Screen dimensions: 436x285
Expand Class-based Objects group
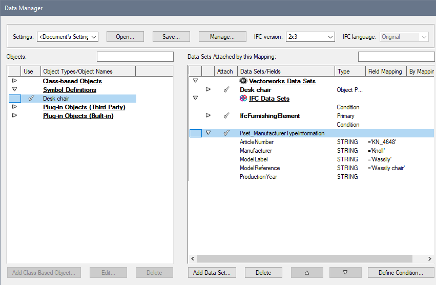point(14,81)
